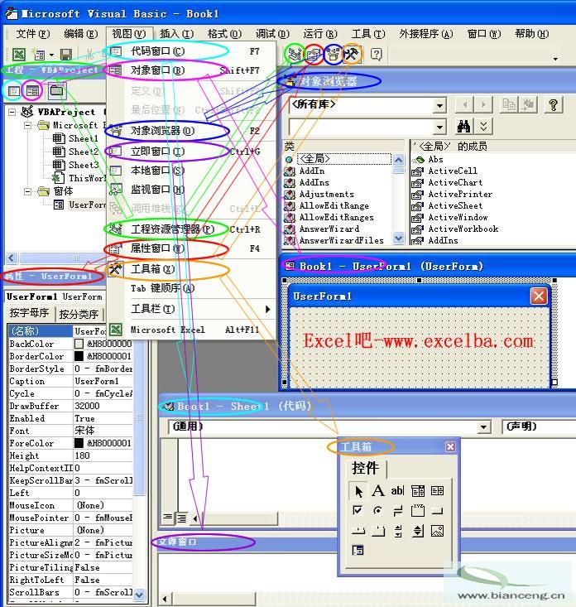This screenshot has width=576, height=607.
Task: Open the 所有库 library dropdown
Action: click(439, 105)
